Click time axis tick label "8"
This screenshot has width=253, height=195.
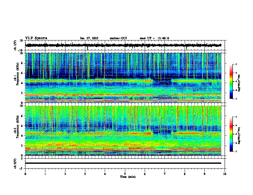click(x=185, y=174)
